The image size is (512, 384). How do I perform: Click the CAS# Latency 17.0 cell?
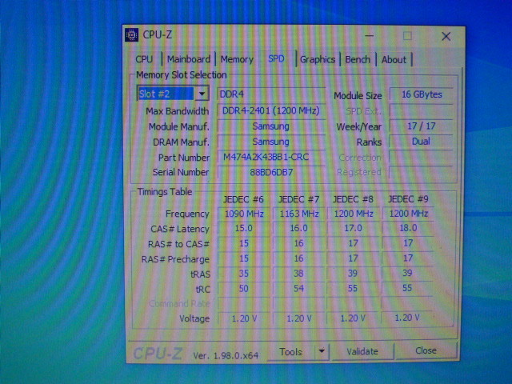[354, 228]
